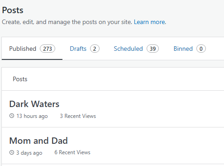Click the clock icon beside 3 days ago
Viewport: 224px width, 166px height.
pos(12,152)
